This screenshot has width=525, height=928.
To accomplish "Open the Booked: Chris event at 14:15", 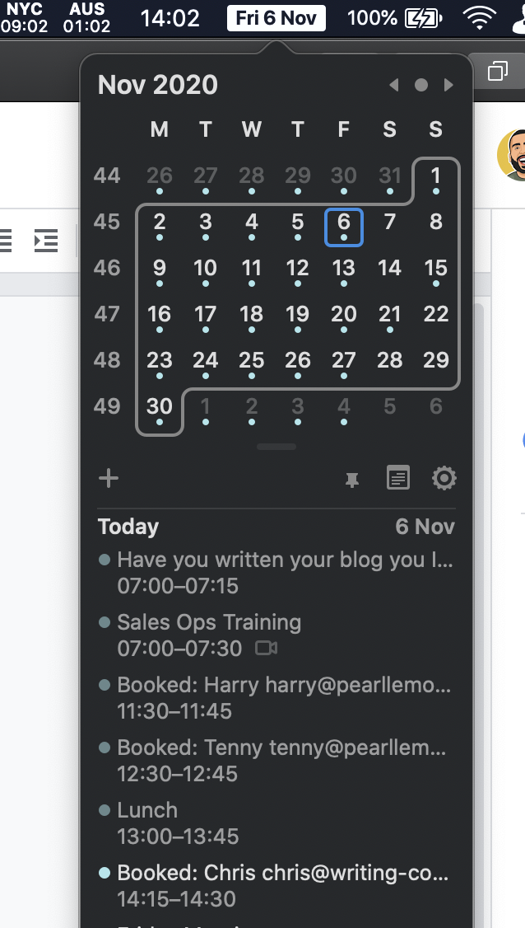I will 276,885.
